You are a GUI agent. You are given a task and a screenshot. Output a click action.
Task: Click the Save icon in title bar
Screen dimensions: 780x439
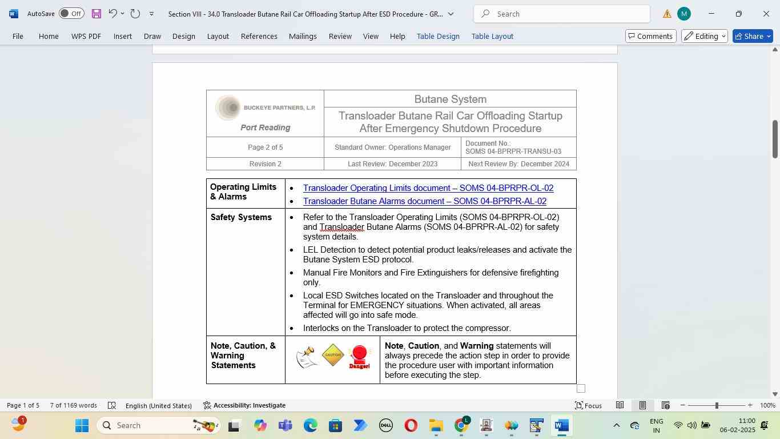pyautogui.click(x=97, y=14)
